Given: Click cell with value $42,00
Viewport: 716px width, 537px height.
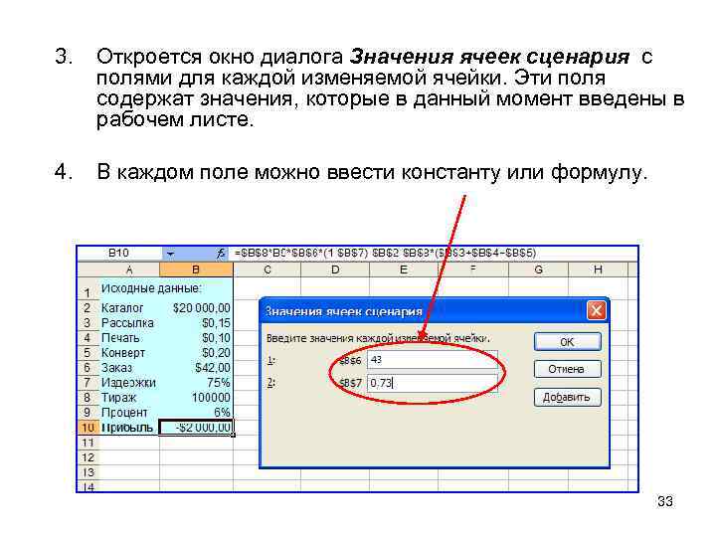Looking at the screenshot, I should pos(196,368).
